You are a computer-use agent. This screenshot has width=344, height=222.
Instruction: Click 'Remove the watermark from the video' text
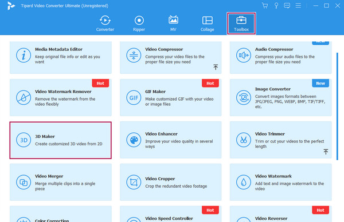click(x=65, y=102)
